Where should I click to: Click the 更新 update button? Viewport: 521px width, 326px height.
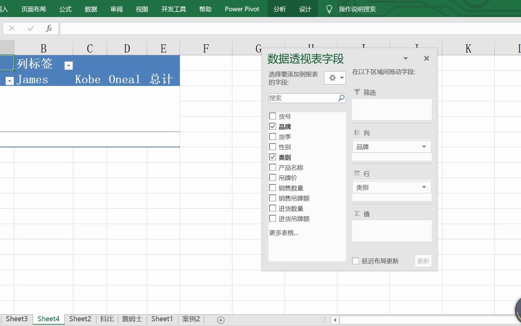tap(423, 261)
